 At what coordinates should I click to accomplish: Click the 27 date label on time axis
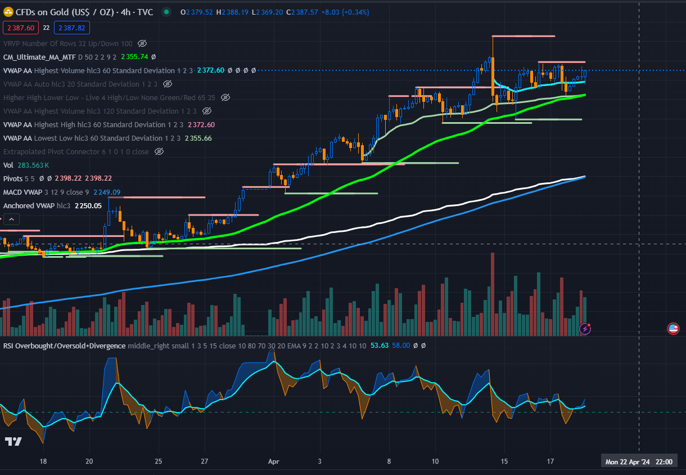coord(205,461)
